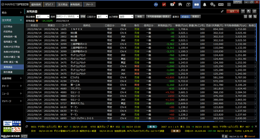Click the horizontal scrollbar under the table
This screenshot has height=139, width=260.
120,121
